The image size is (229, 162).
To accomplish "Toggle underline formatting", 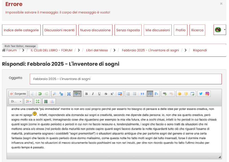I will pos(99,94).
